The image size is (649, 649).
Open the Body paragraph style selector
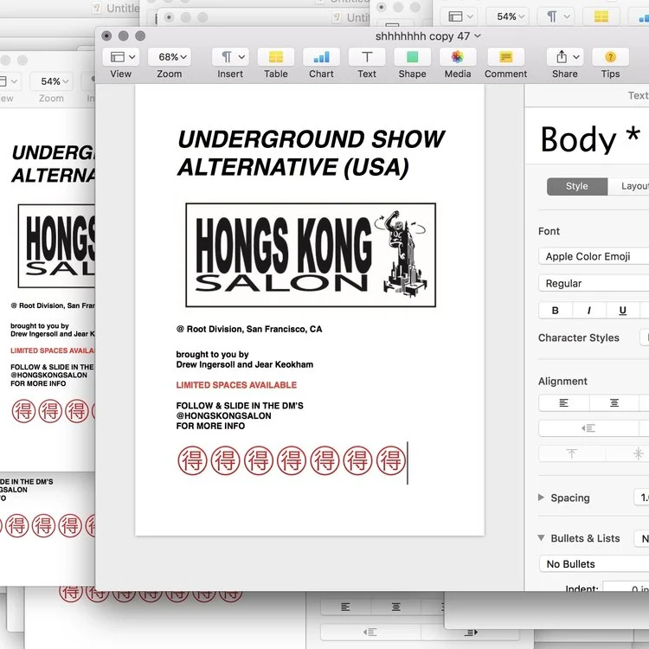592,139
